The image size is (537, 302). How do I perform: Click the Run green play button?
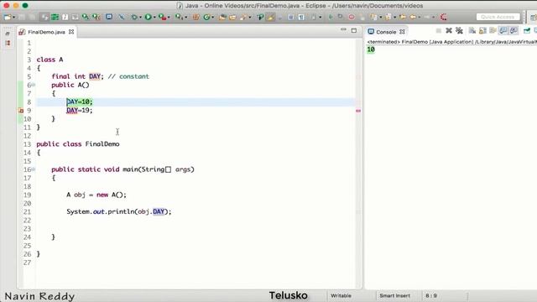click(x=148, y=17)
